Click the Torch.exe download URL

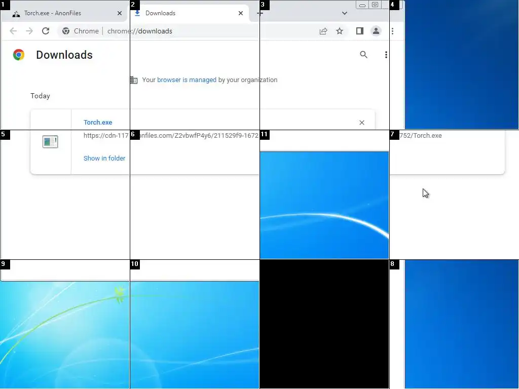[x=263, y=136]
